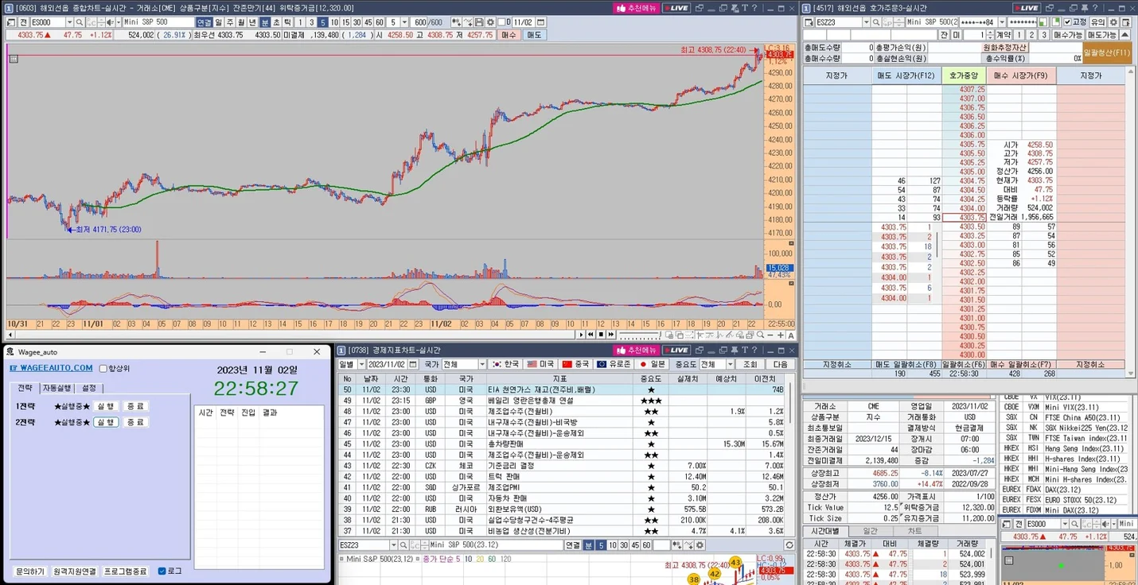
Task: Click the text T icon in chart title bar
Action: [744, 7]
